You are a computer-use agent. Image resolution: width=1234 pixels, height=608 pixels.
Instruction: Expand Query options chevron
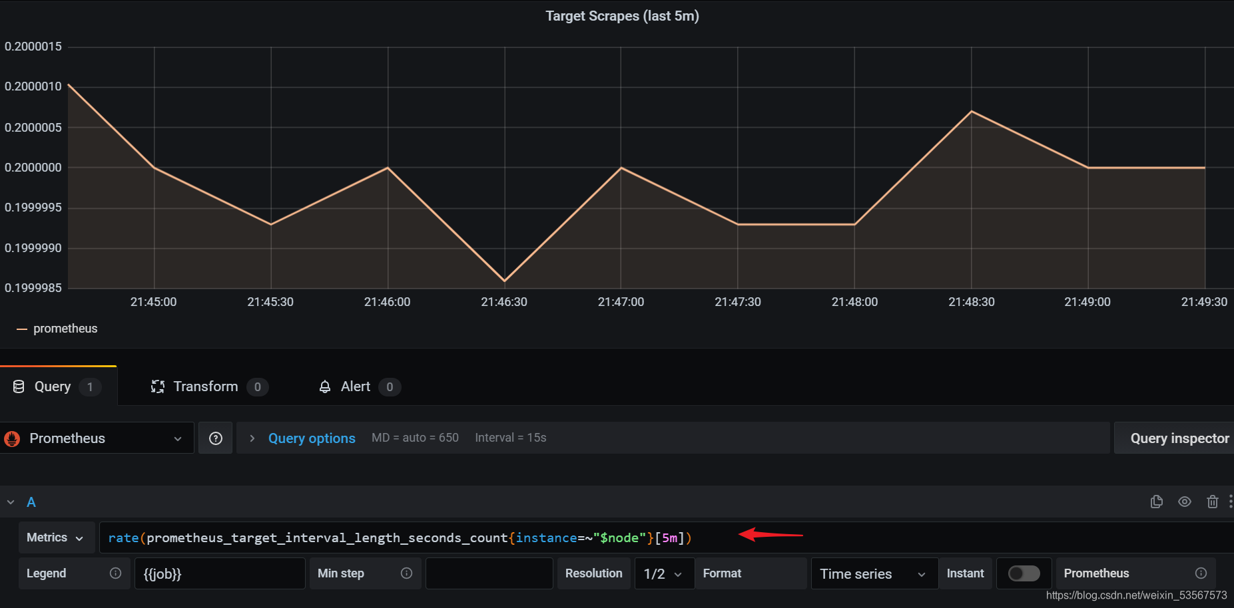[252, 438]
